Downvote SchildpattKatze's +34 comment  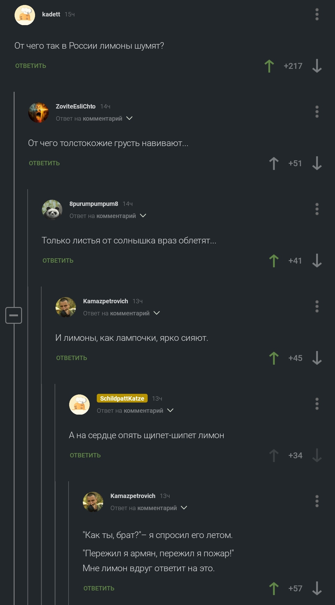point(317,456)
